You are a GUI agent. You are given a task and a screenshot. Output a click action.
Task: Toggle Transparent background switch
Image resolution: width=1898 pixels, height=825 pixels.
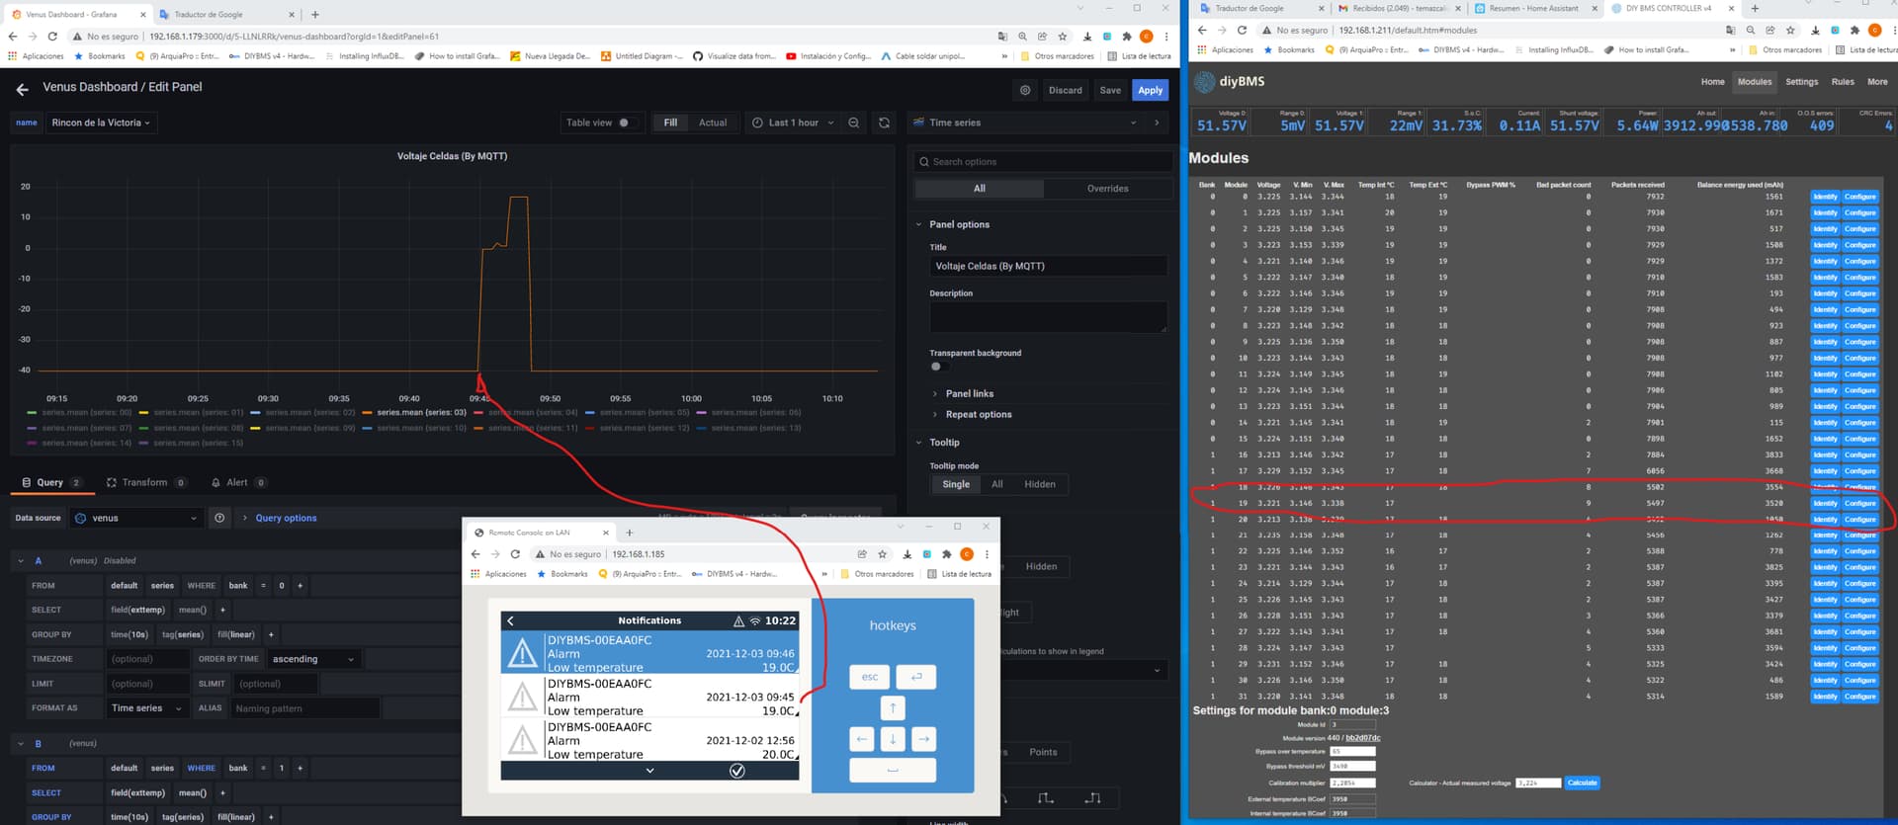click(x=937, y=367)
